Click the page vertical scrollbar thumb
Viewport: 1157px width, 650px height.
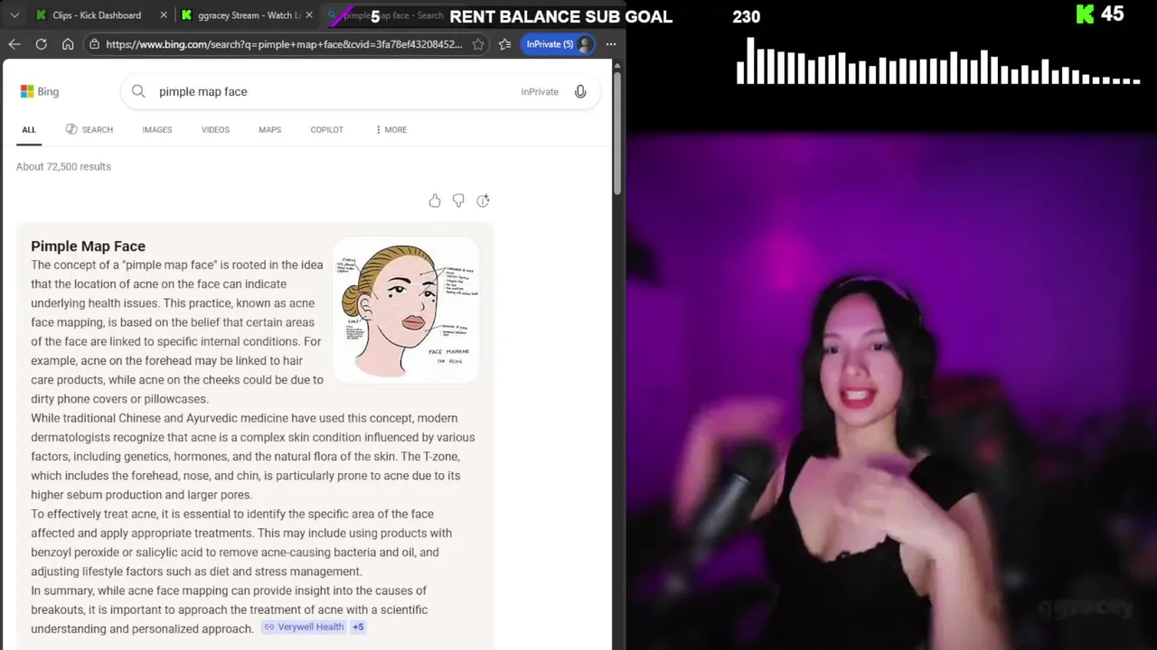[x=617, y=133]
